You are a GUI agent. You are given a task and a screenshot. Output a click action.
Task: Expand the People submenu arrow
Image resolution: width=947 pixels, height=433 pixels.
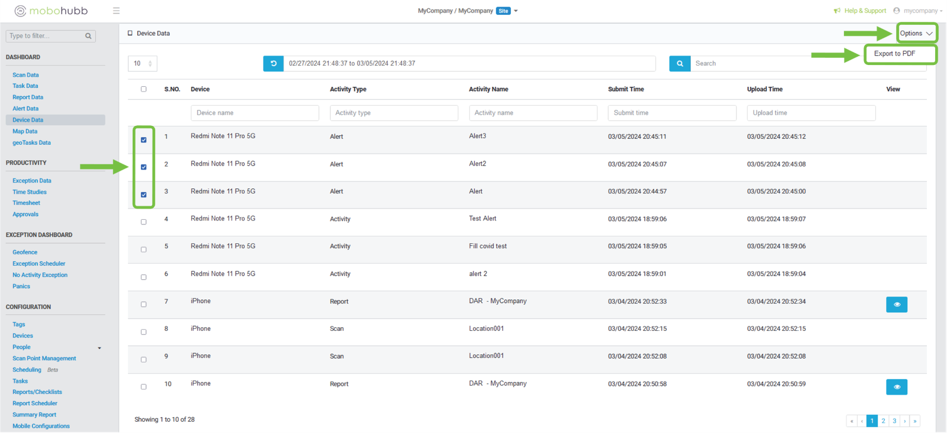99,348
